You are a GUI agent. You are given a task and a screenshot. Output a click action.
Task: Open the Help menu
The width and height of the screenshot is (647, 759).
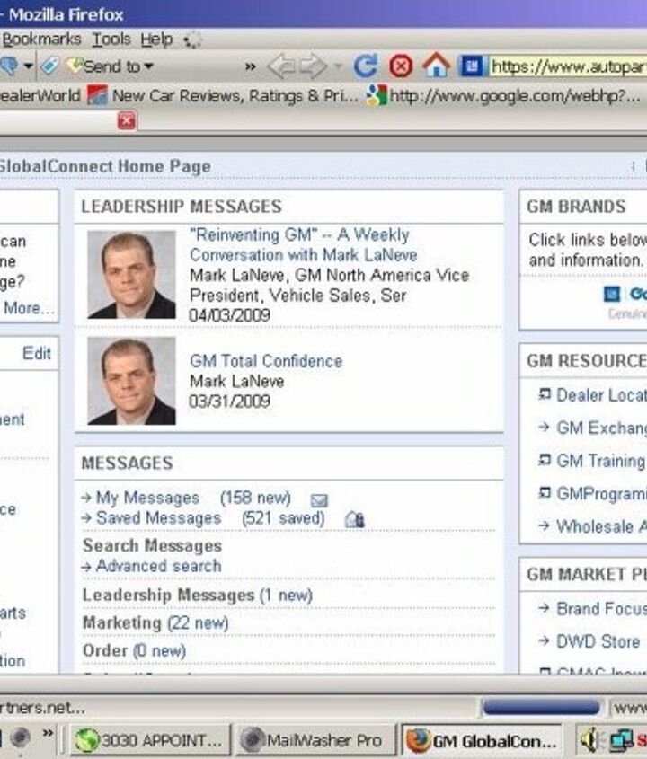[x=156, y=40]
